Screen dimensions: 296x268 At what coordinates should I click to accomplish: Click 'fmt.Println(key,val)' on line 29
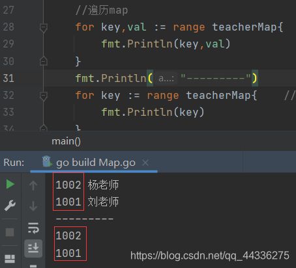tap(166, 44)
